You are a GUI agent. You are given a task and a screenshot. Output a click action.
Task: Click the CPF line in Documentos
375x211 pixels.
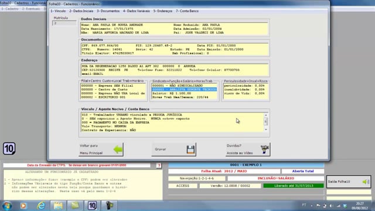[x=100, y=46]
